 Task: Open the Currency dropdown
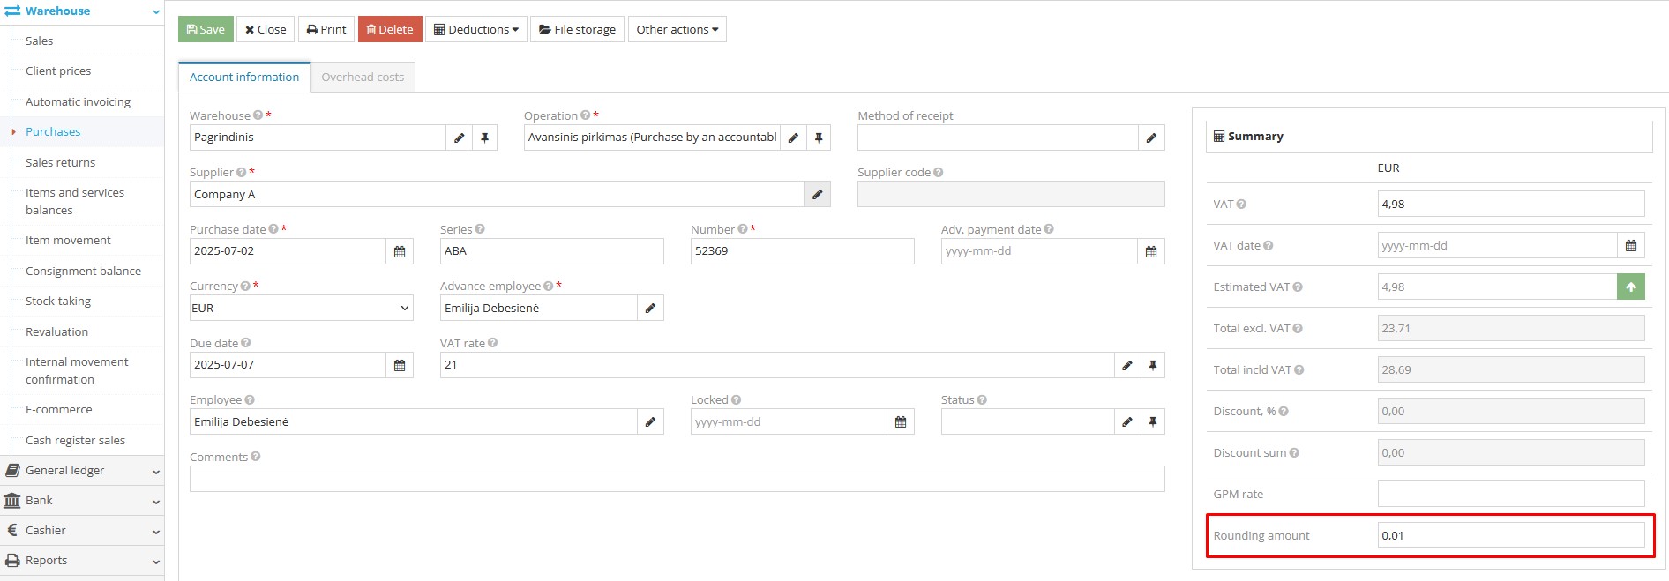tap(301, 309)
